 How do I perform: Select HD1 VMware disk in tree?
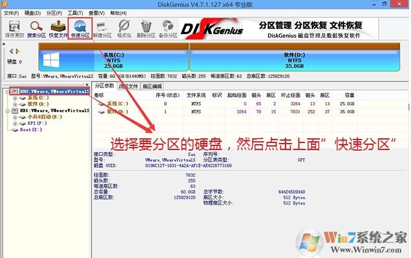[54, 110]
